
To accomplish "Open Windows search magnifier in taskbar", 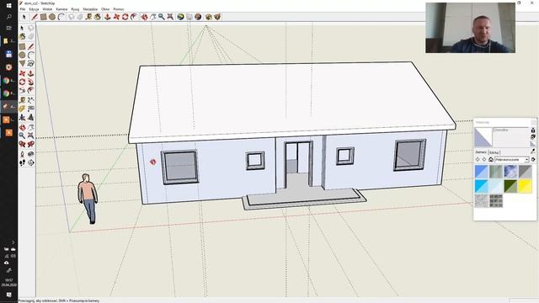I will click(9, 17).
